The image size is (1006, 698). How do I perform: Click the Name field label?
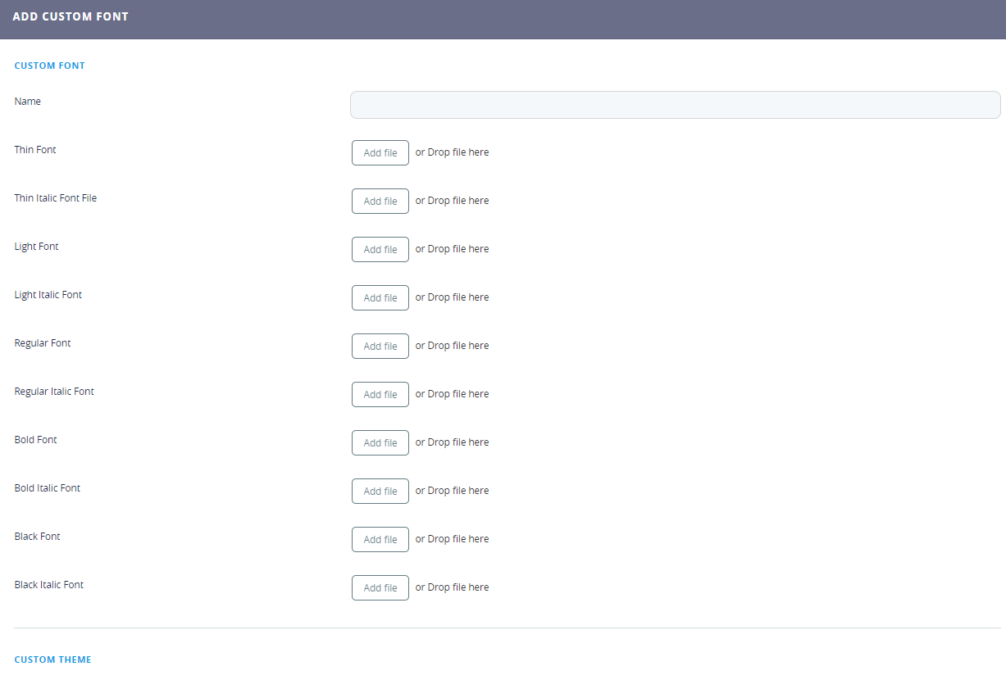pos(28,102)
